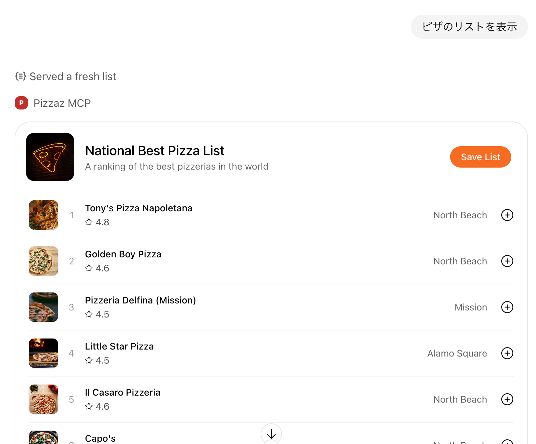Add Pizzeria Delfina using plus icon
The height and width of the screenshot is (444, 536).
click(x=507, y=307)
